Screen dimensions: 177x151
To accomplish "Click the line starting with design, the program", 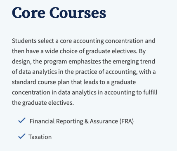I will pyautogui.click(x=83, y=61).
